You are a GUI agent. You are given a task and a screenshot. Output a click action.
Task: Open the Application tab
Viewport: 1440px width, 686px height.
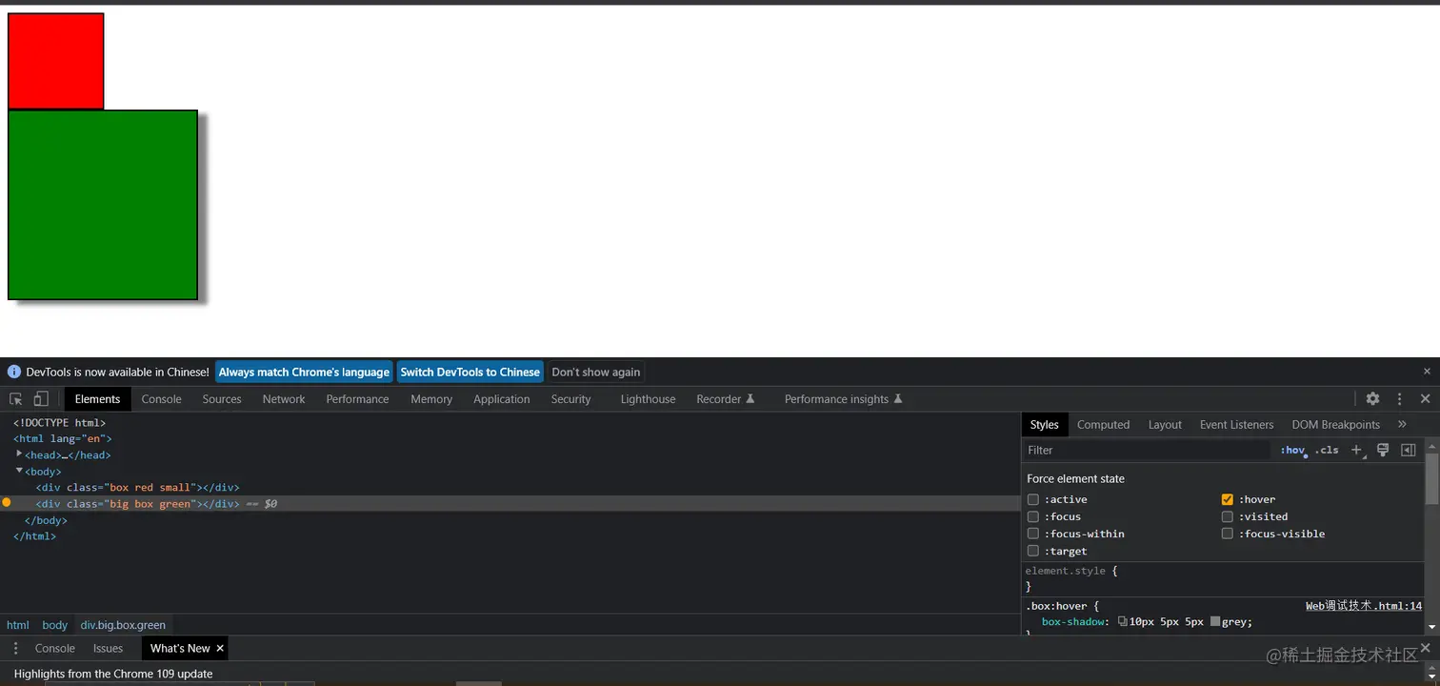(502, 399)
